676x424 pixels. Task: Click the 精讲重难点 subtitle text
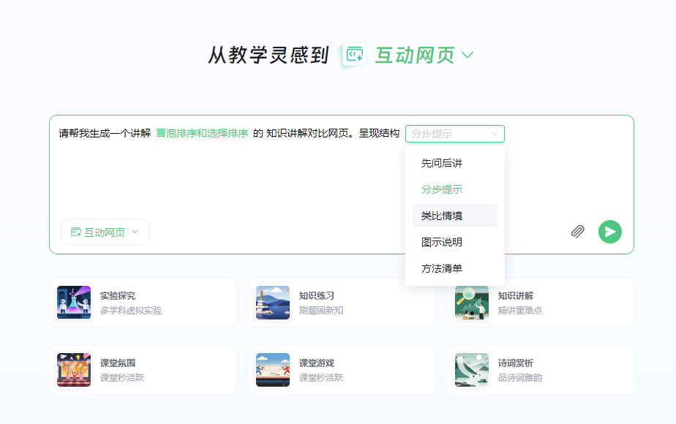click(520, 310)
